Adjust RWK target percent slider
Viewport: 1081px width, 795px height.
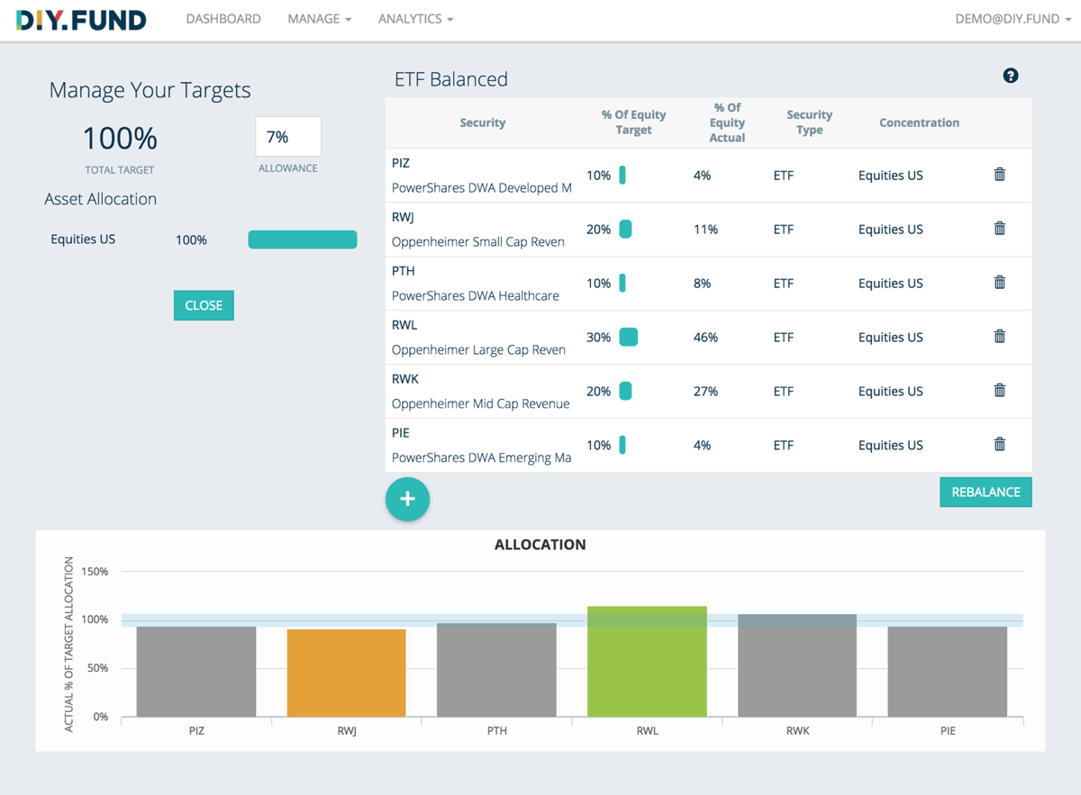(625, 392)
